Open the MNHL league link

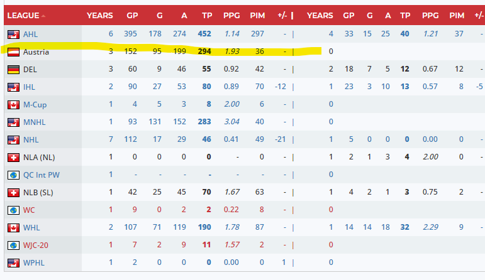click(x=35, y=122)
